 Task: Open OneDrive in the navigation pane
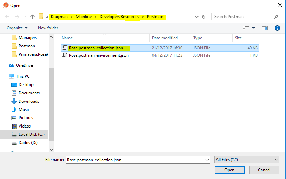[x=21, y=65]
